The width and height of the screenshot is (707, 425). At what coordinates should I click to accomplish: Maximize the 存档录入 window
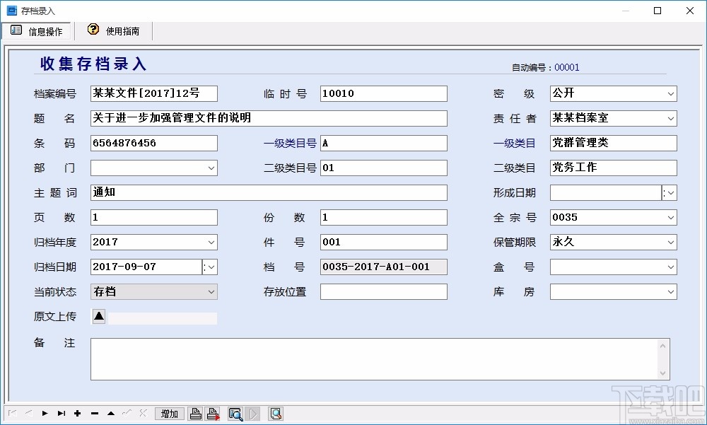click(658, 11)
